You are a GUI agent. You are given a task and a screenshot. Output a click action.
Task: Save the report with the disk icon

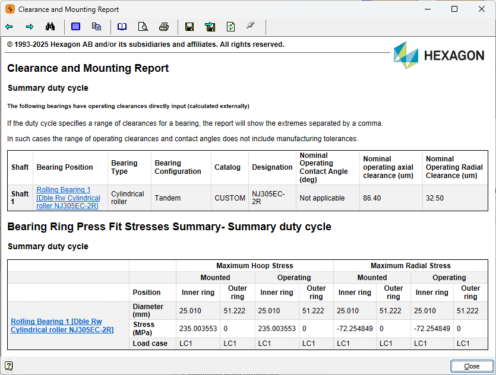coord(189,27)
